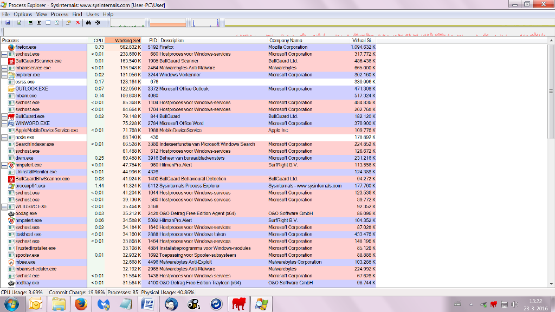Sort by the Description column header
555x312 pixels.
click(213, 40)
